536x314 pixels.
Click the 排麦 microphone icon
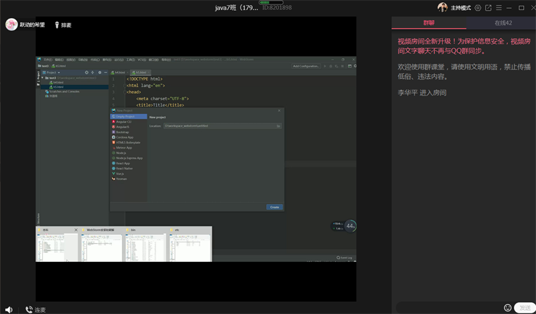56,25
